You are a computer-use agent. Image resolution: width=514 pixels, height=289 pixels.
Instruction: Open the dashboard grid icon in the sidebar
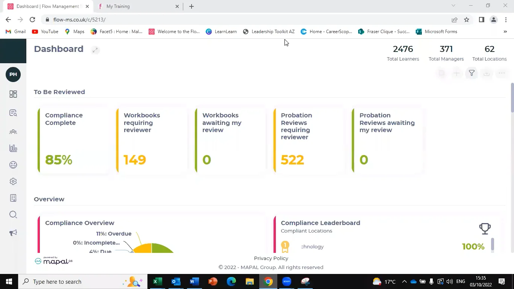click(13, 94)
